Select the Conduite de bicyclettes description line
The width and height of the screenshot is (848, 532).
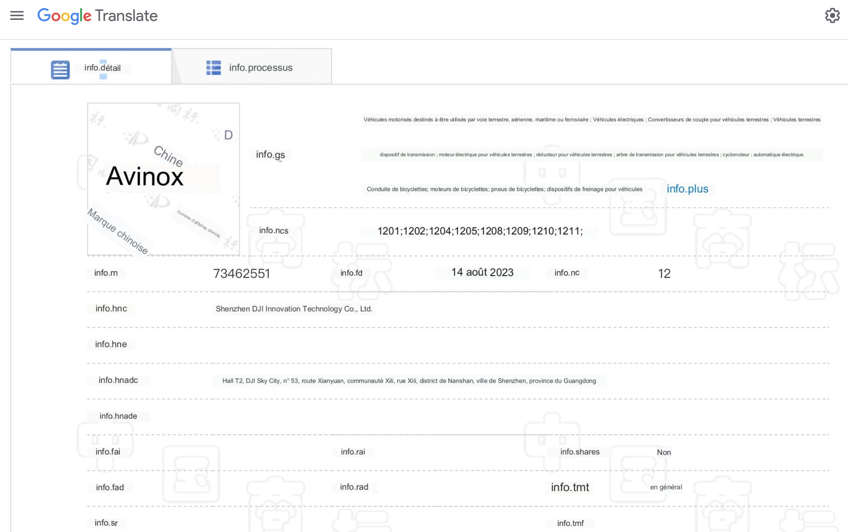coord(504,189)
